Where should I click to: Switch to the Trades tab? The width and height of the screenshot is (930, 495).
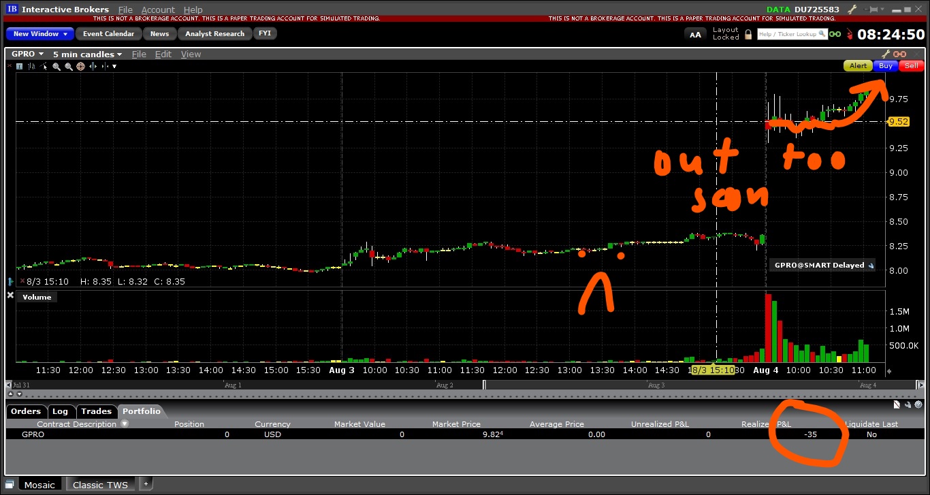[96, 411]
